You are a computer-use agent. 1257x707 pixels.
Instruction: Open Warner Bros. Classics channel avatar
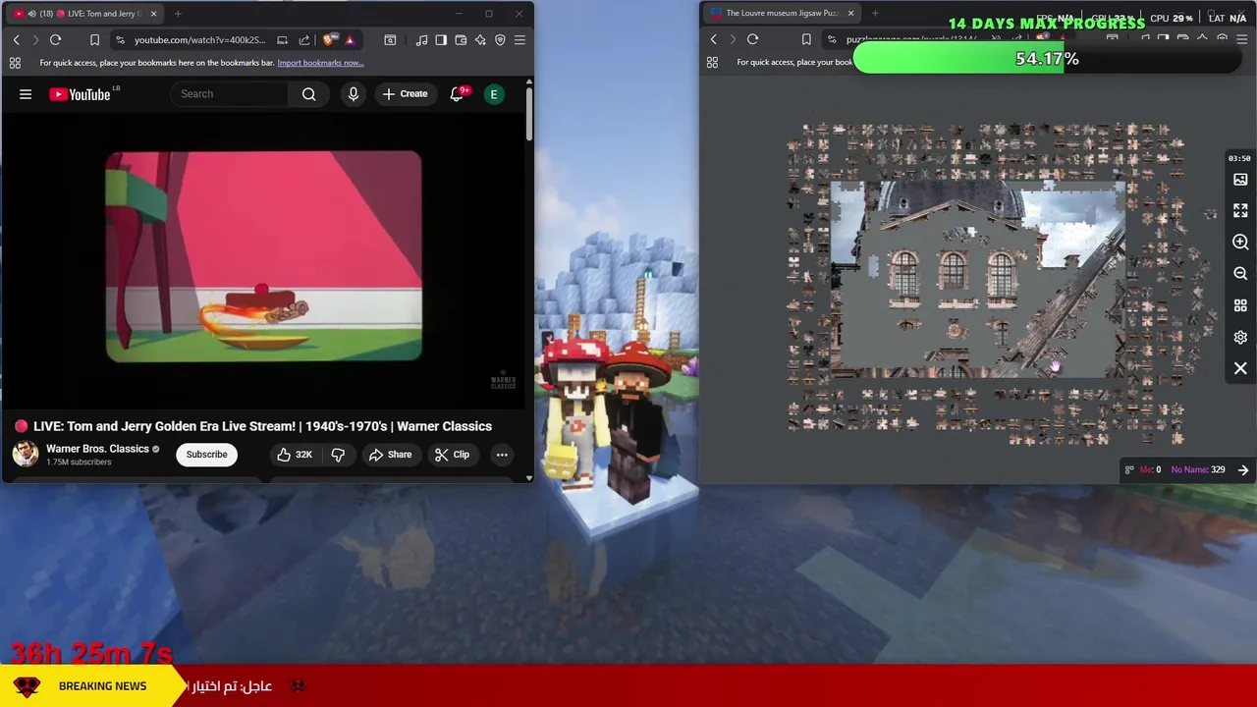click(26, 454)
